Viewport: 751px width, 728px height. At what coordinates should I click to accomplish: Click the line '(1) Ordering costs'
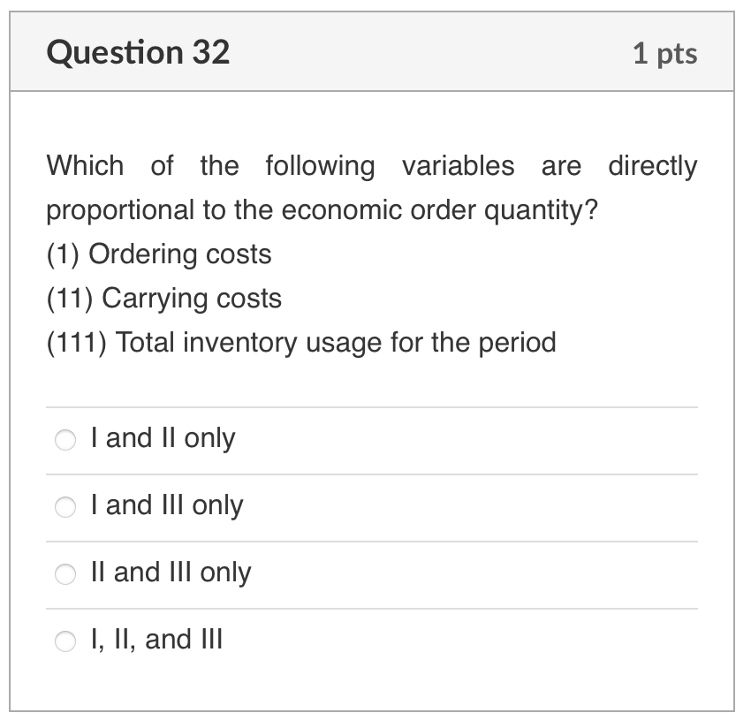coord(159,254)
